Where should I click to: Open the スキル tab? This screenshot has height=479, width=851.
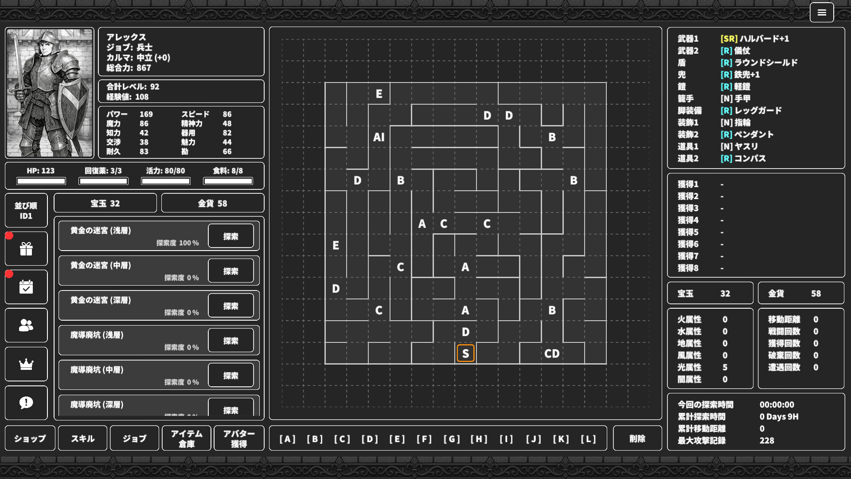coord(82,438)
